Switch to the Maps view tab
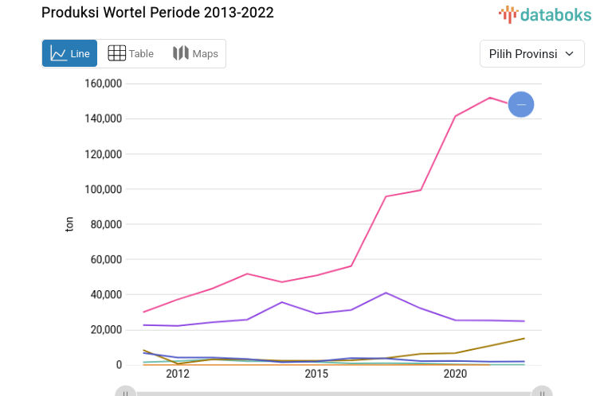Image resolution: width=600 pixels, height=396 pixels. pos(195,53)
